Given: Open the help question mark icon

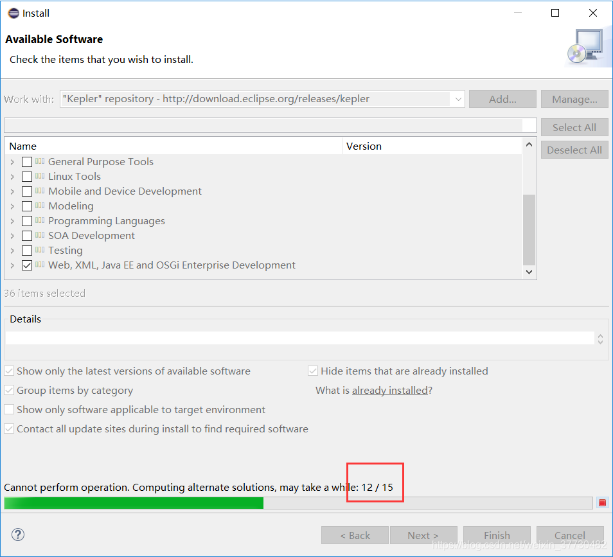Looking at the screenshot, I should 18,535.
